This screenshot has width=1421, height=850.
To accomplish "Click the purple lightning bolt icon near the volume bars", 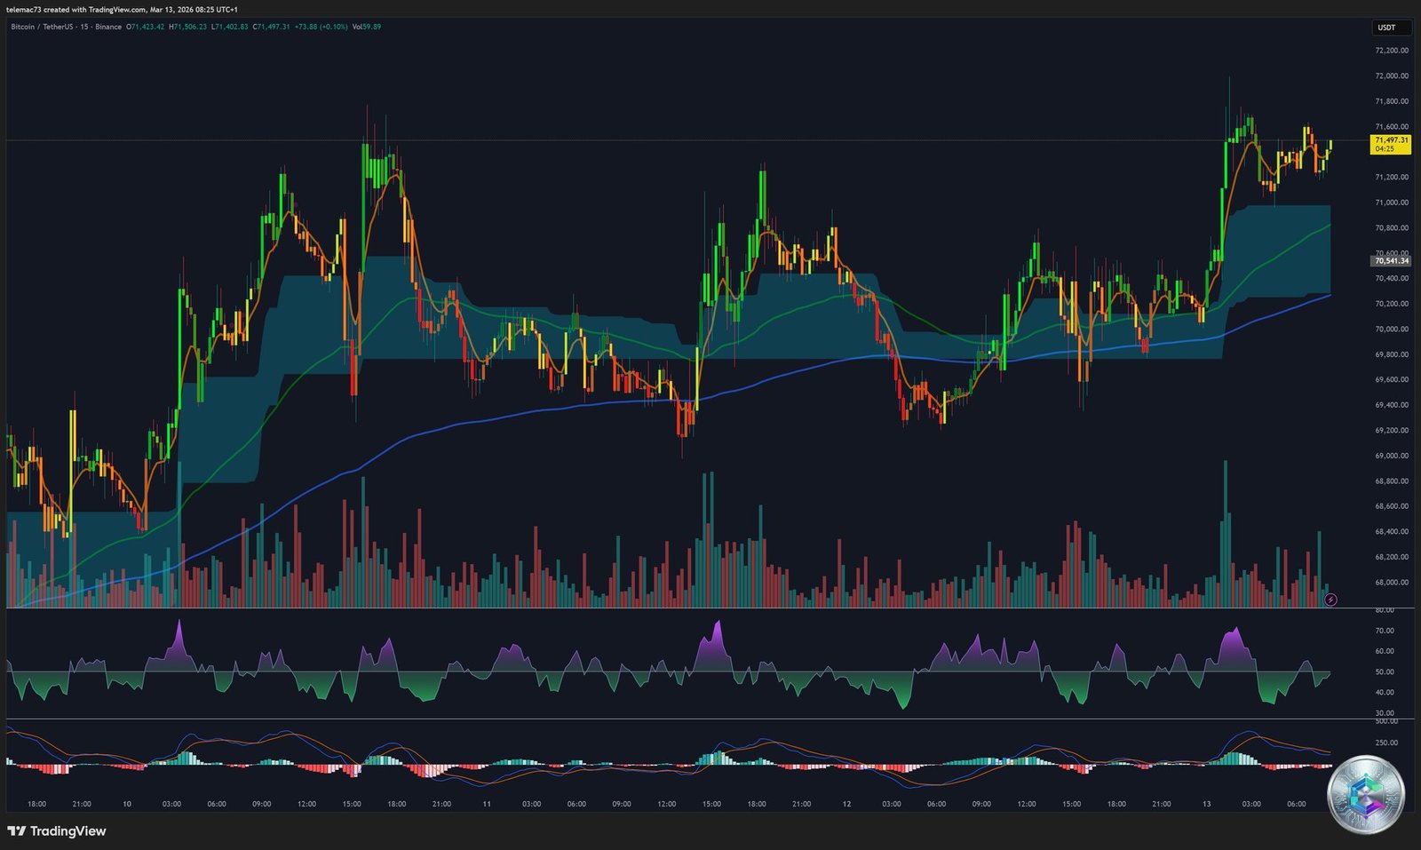I will (1330, 600).
